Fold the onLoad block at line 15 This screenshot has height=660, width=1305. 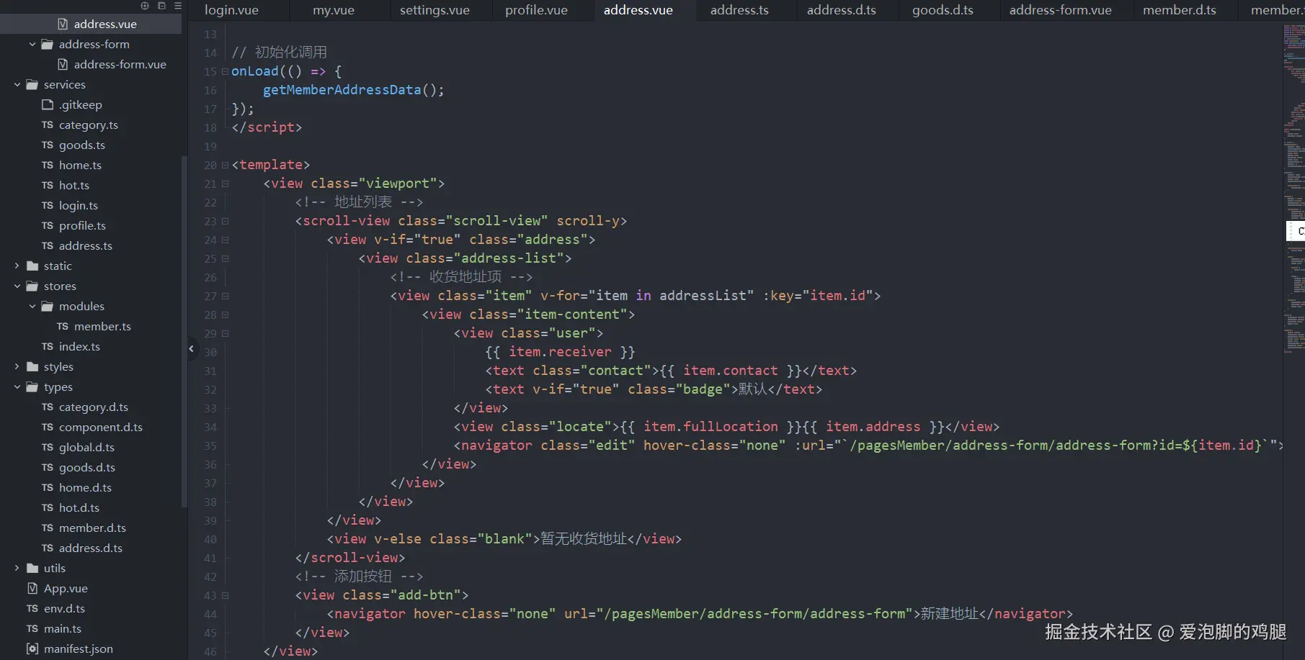[225, 71]
